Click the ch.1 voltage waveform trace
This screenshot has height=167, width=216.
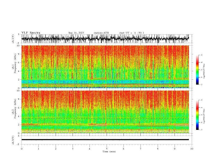(105, 39)
